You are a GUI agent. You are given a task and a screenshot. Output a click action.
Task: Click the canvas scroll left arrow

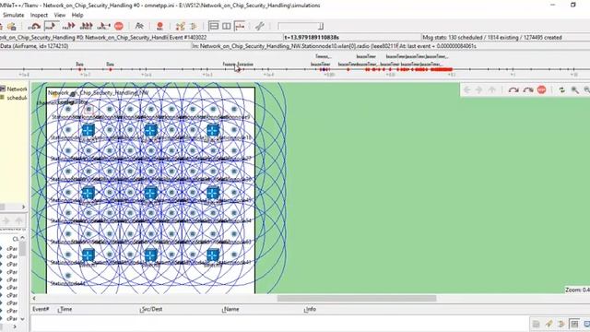click(x=34, y=298)
